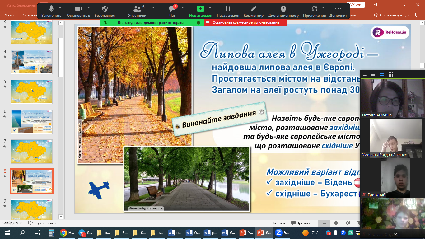Open Zoom app on taskbar
The width and height of the screenshot is (425, 239).
pyautogui.click(x=283, y=233)
